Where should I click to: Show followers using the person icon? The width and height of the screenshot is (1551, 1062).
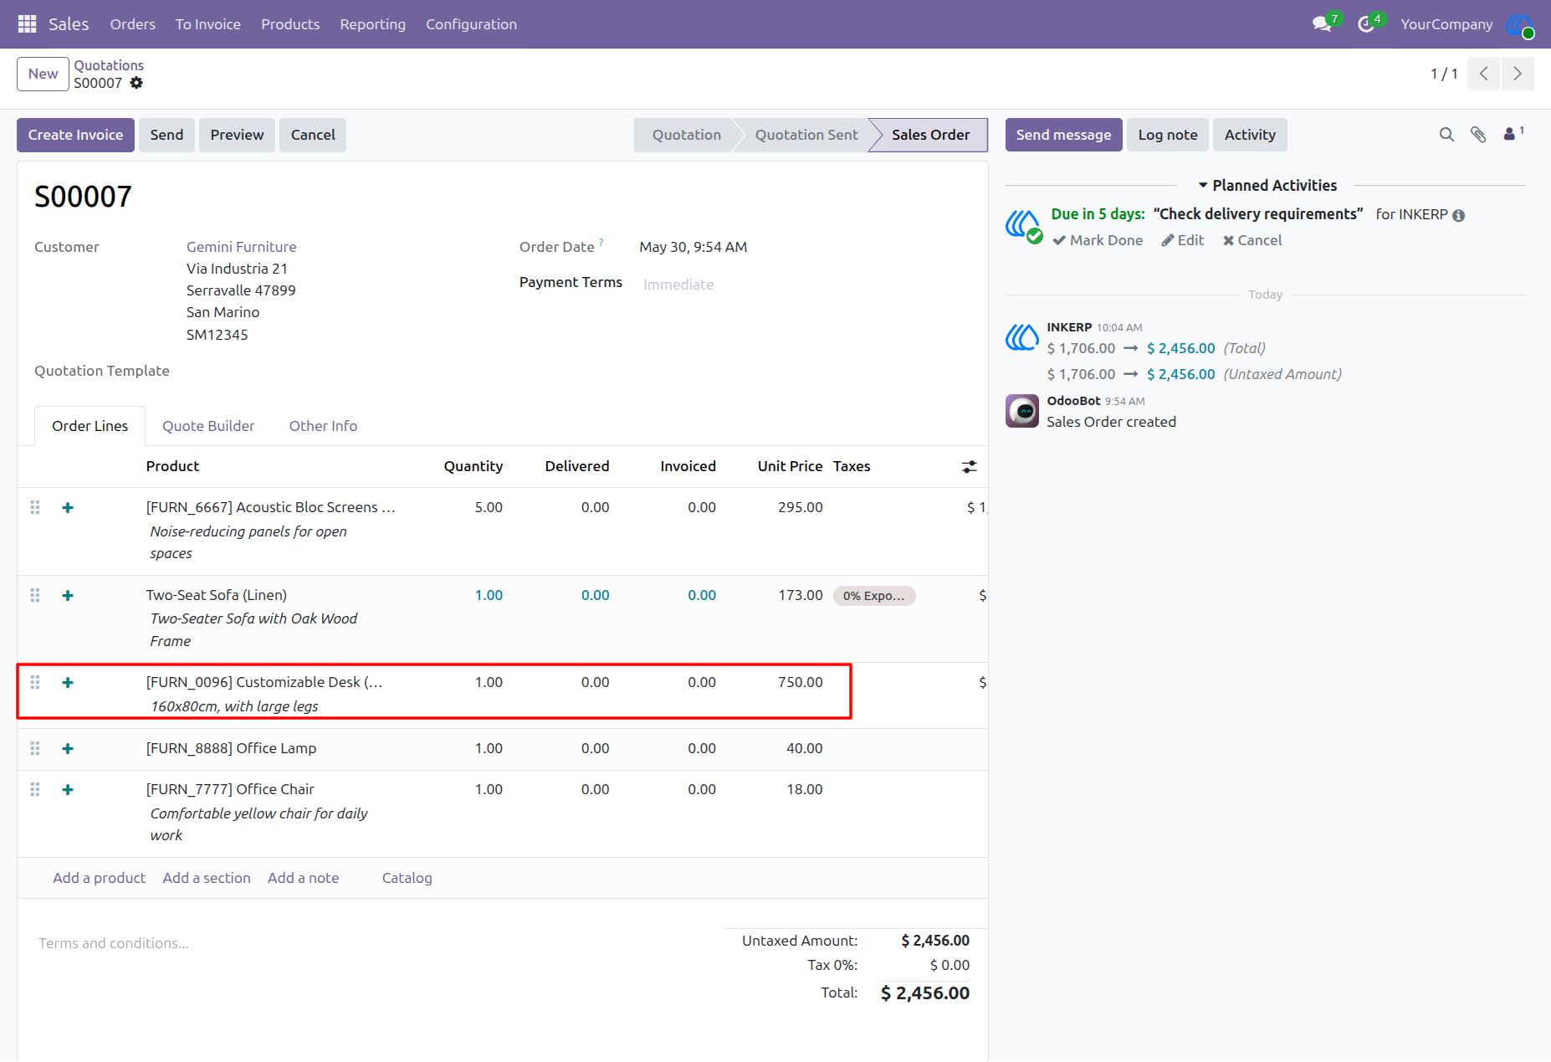(1513, 134)
